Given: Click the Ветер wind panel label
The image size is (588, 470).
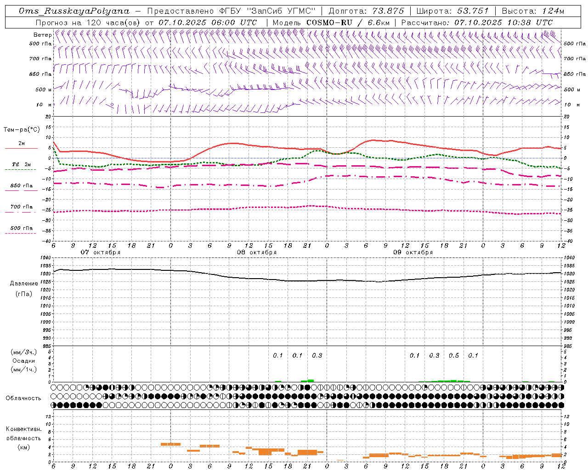Looking at the screenshot, I should pos(43,35).
